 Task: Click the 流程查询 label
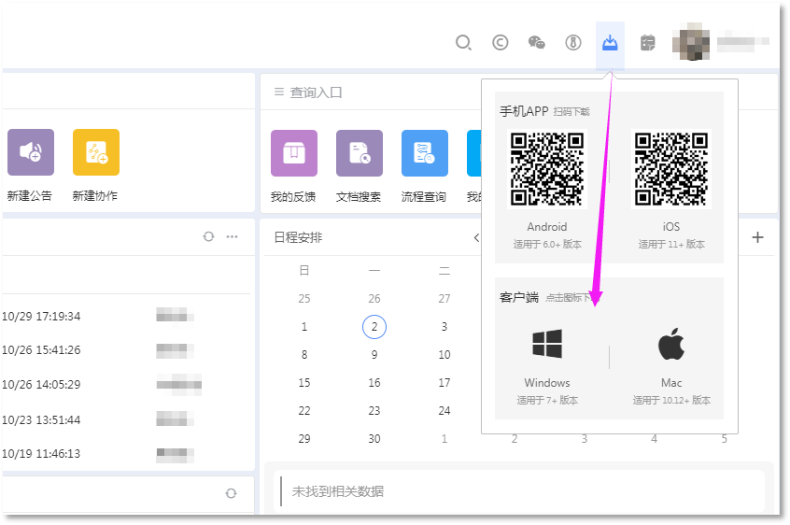424,197
